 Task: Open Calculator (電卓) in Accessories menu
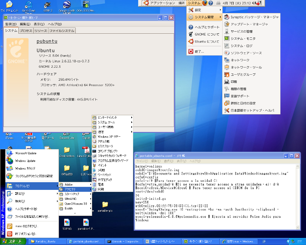pos(112,185)
